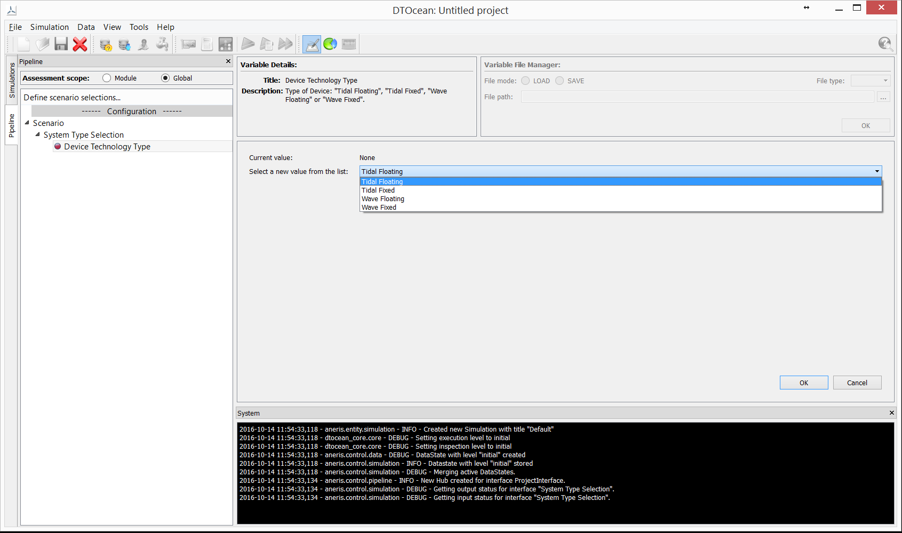Pick Tidal Fixed in the value list
The image size is (902, 533).
click(378, 190)
